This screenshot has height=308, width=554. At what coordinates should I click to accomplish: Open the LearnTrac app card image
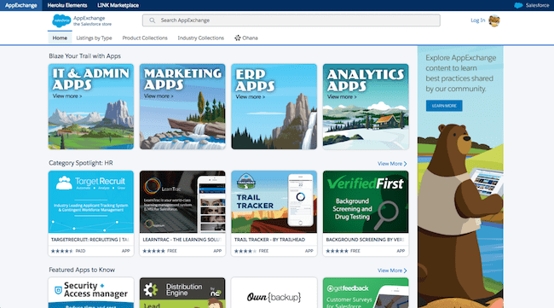pyautogui.click(x=182, y=202)
